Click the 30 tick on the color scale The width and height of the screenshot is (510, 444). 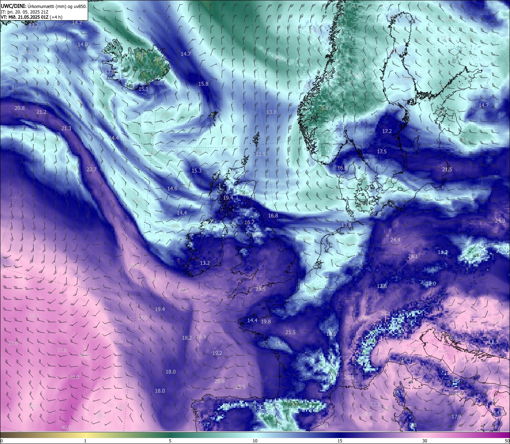(x=425, y=440)
